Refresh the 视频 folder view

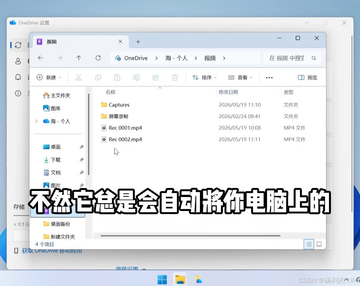(x=98, y=58)
